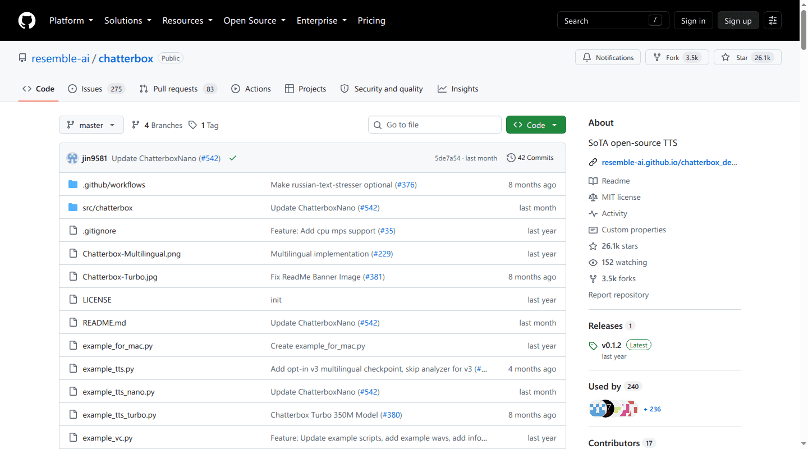808x449 pixels.
Task: Click the book icon beside Readme
Action: pos(593,181)
